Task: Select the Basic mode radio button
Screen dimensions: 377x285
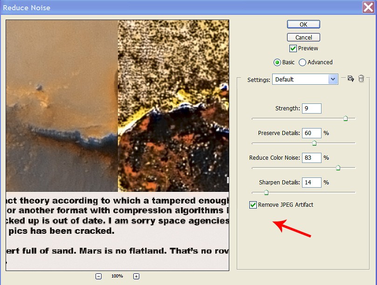Action: [x=277, y=62]
